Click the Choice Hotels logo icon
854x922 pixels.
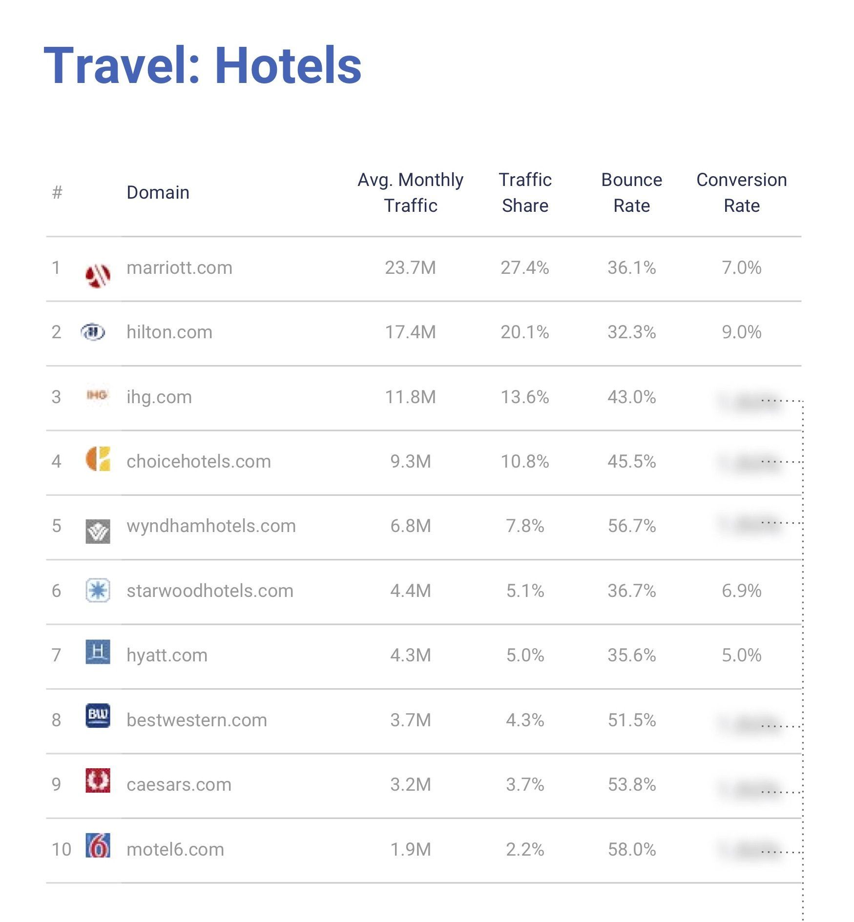tap(98, 459)
